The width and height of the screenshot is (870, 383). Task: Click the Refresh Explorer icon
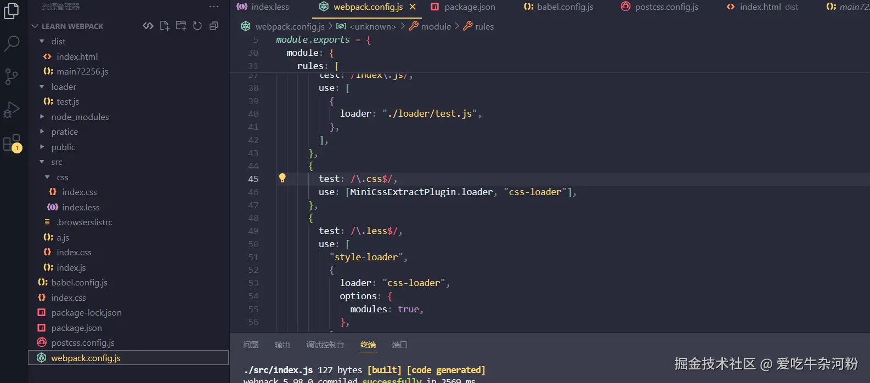[197, 26]
